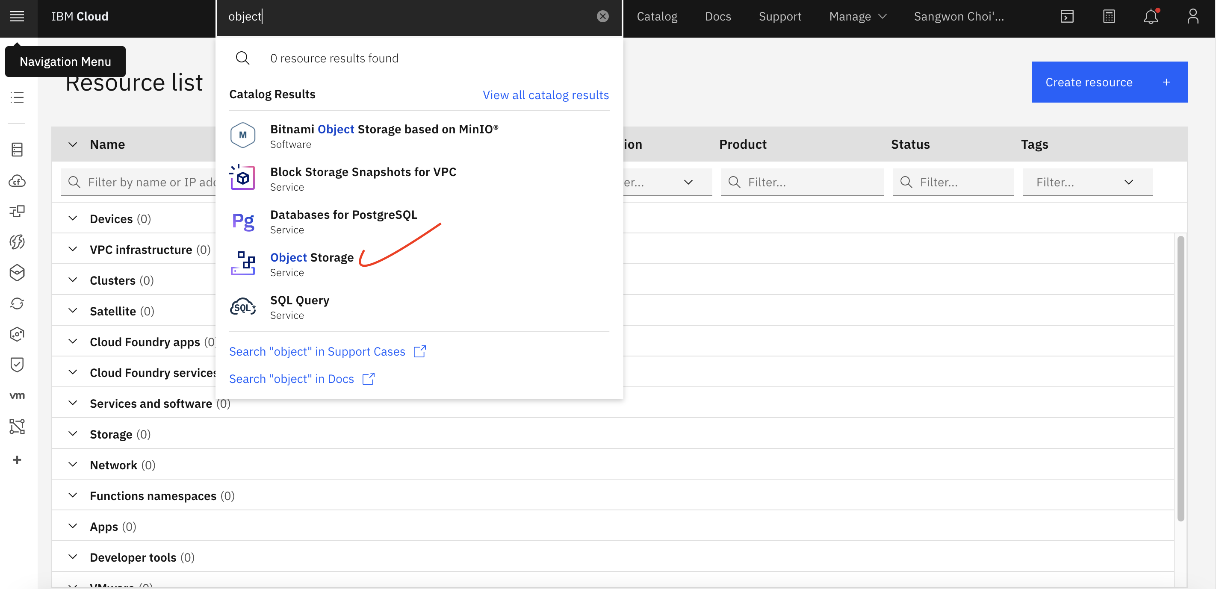1216x589 pixels.
Task: Open the cost estimator calculator icon
Action: pos(1109,17)
